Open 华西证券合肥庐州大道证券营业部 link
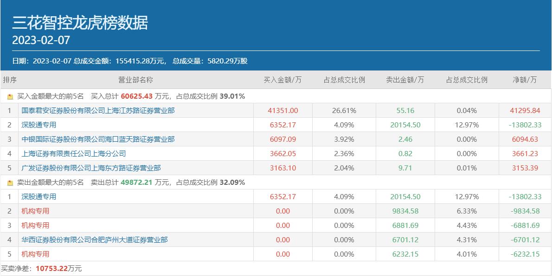This screenshot has height=277, width=552. click(x=94, y=240)
